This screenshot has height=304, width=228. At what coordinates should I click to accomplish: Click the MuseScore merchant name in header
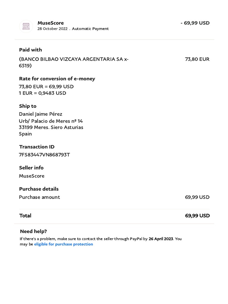coord(50,23)
